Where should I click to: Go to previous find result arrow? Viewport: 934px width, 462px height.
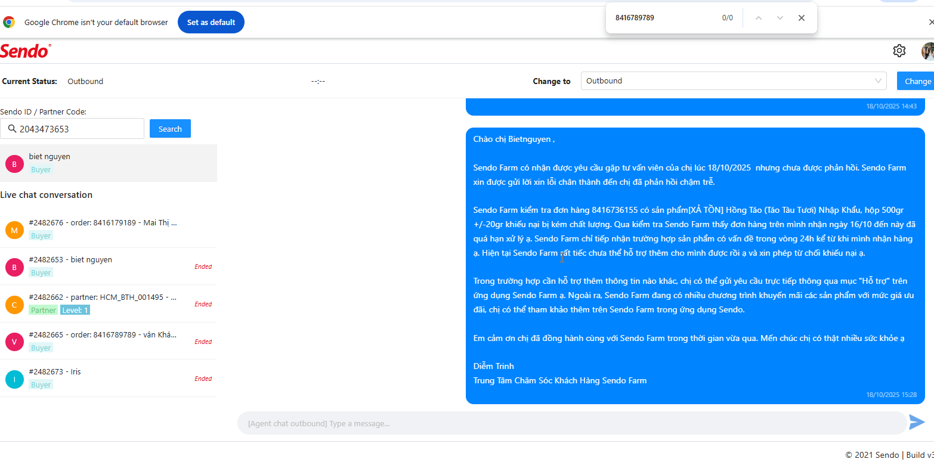(759, 18)
